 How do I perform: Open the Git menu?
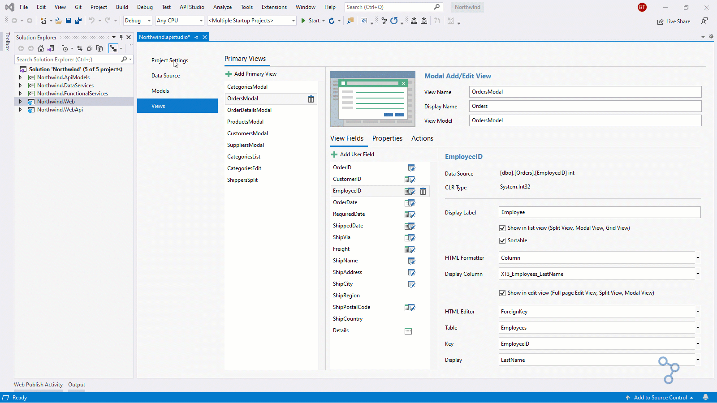tap(78, 7)
